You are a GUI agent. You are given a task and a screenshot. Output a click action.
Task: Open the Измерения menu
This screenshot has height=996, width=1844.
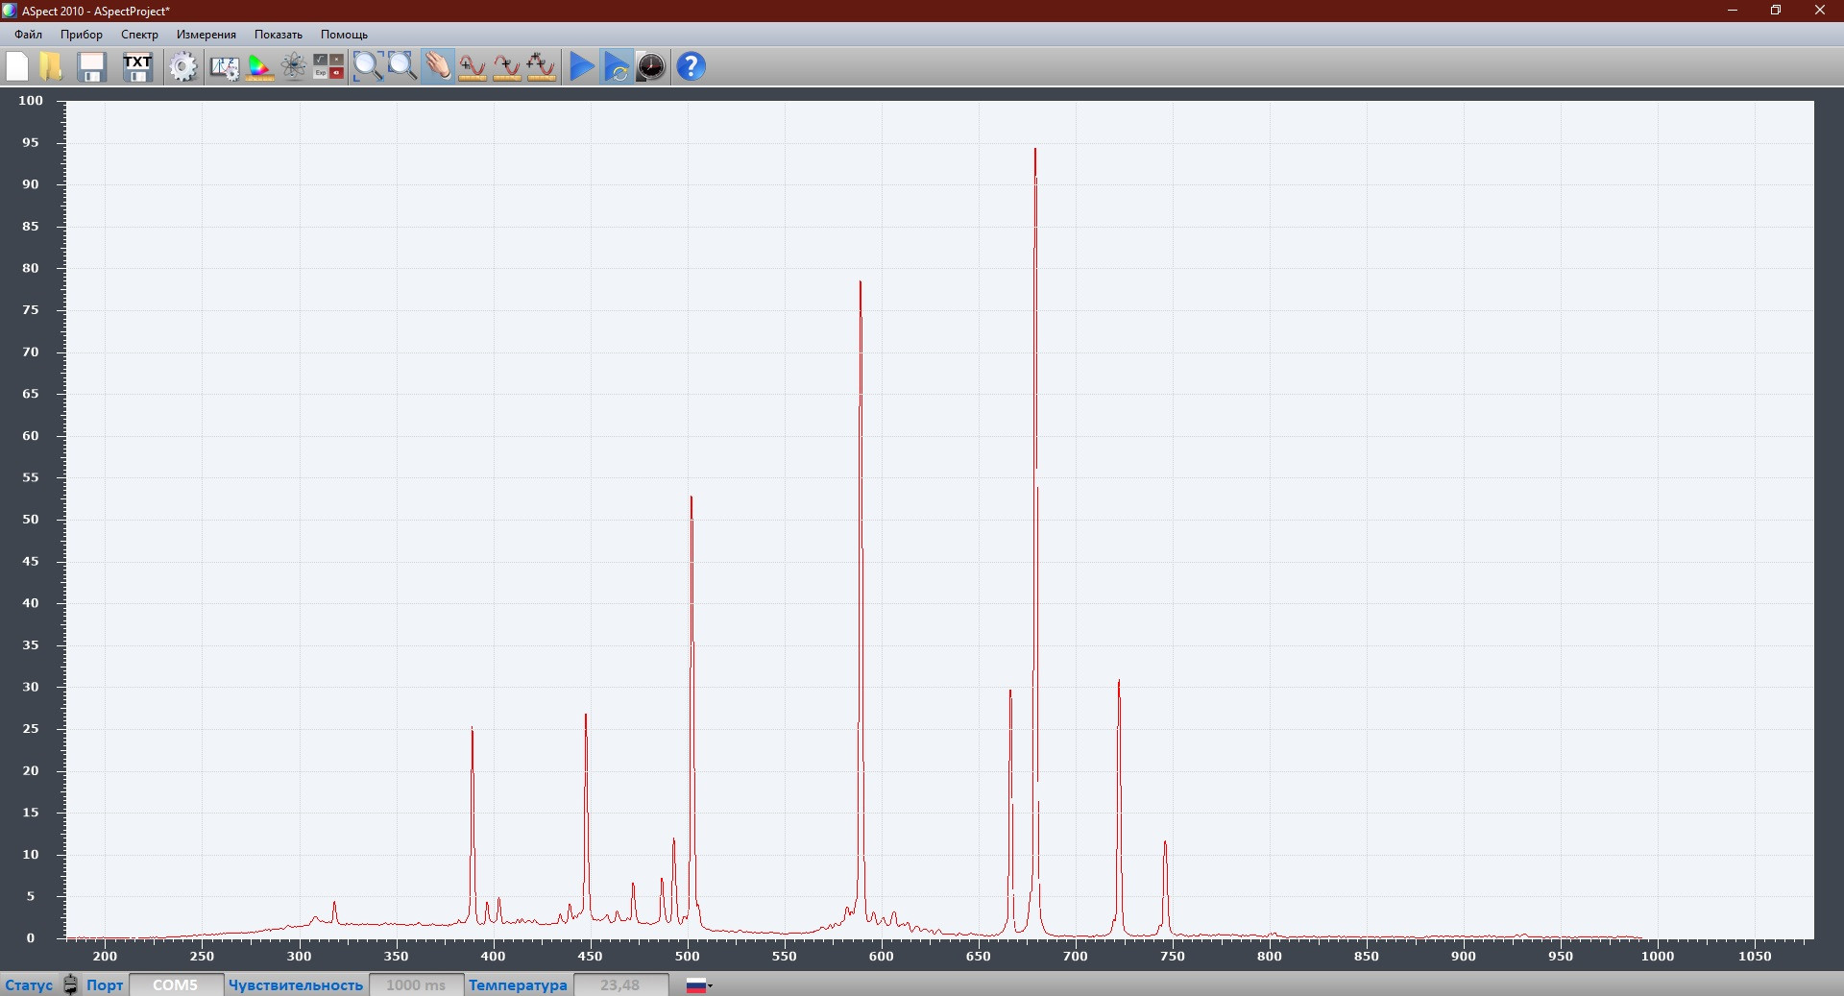point(206,35)
